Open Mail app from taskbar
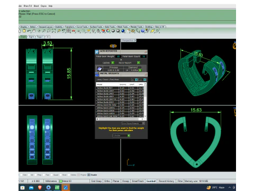The image size is (254, 191). (x=31, y=187)
